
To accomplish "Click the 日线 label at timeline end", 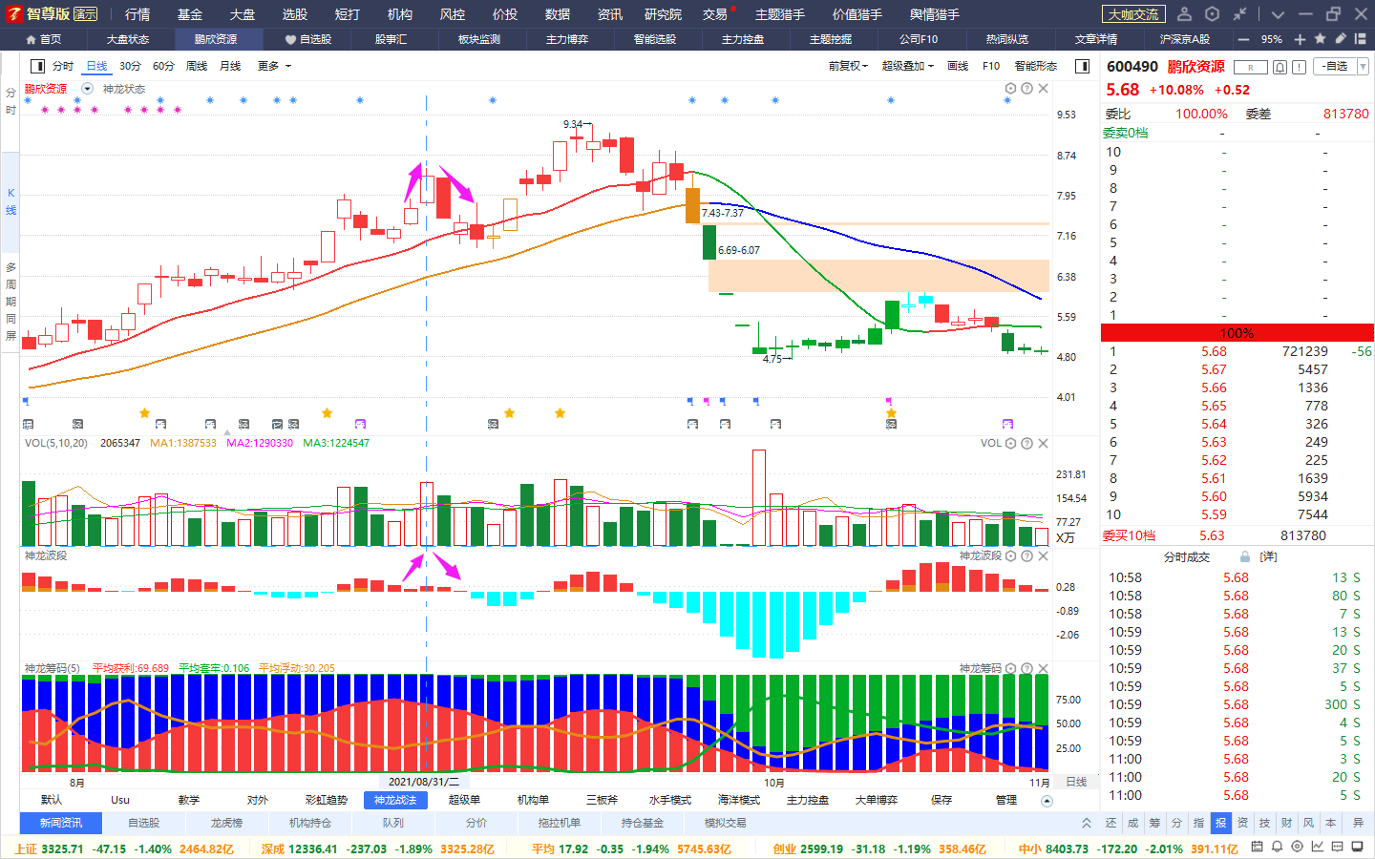I will [1076, 782].
